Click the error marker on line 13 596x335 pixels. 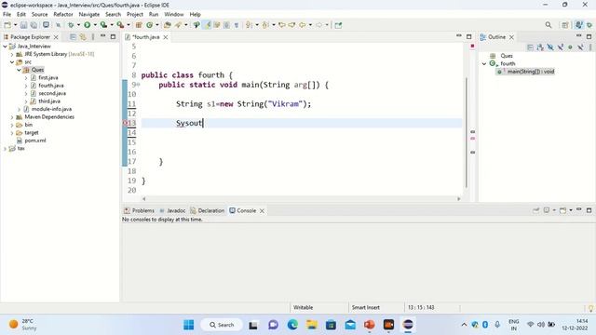(x=125, y=123)
